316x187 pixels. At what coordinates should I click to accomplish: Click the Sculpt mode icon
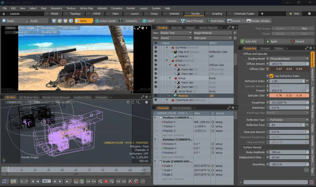[27, 21]
